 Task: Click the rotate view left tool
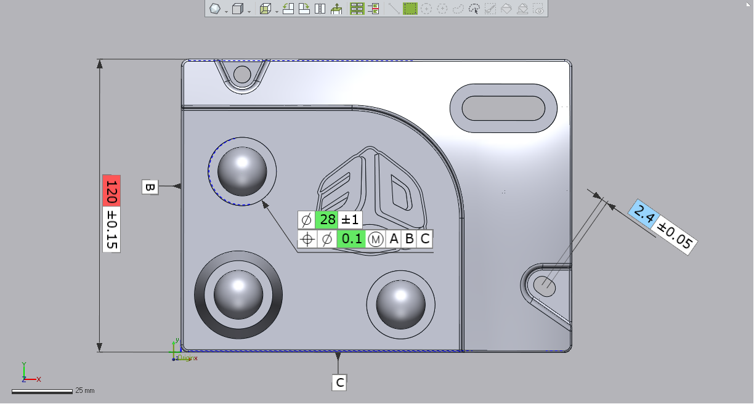[x=288, y=8]
